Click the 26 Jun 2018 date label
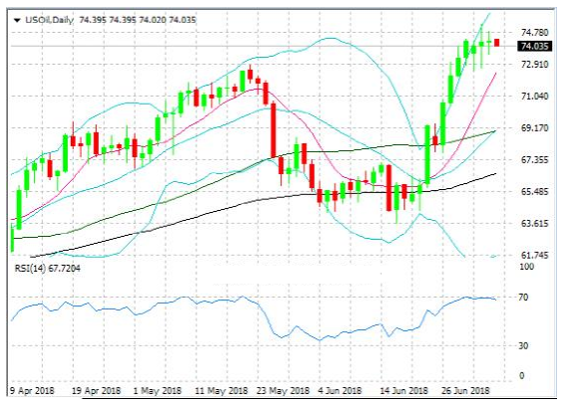The height and width of the screenshot is (407, 565). coord(465,391)
